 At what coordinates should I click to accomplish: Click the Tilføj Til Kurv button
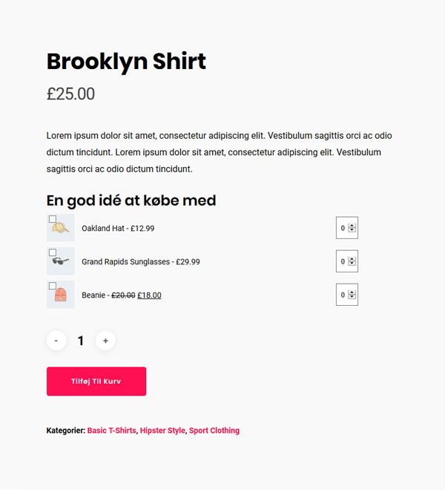pyautogui.click(x=96, y=382)
